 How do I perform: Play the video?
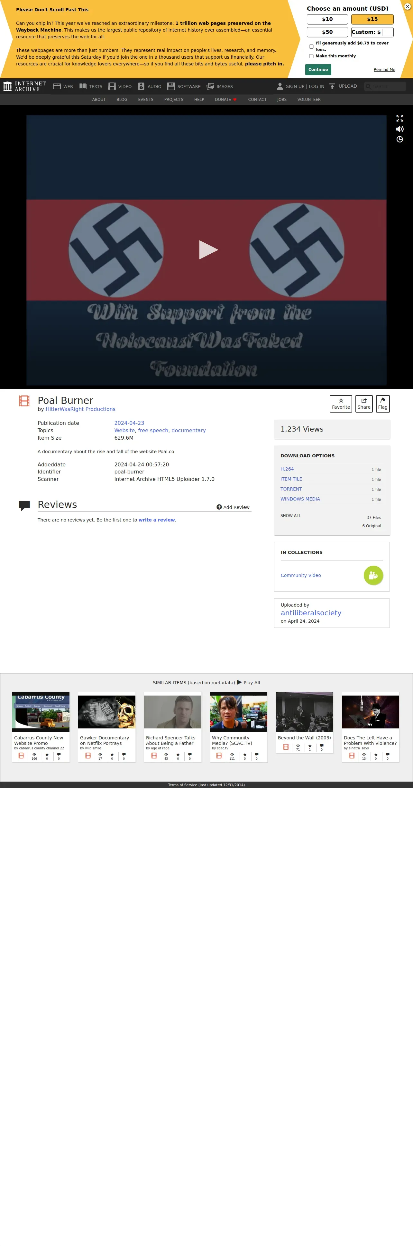pyautogui.click(x=208, y=249)
